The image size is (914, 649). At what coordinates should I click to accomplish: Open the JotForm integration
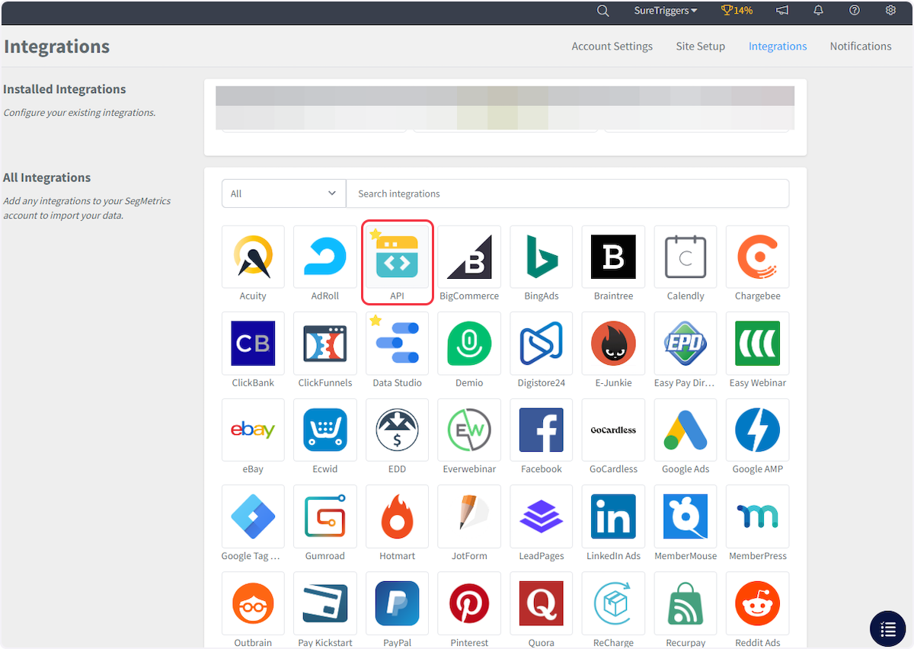pyautogui.click(x=469, y=516)
